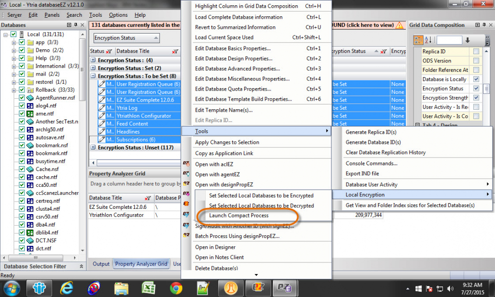Click the aclEZ icon beside Open with aclEZ
The height and width of the screenshot is (297, 495).
point(186,163)
